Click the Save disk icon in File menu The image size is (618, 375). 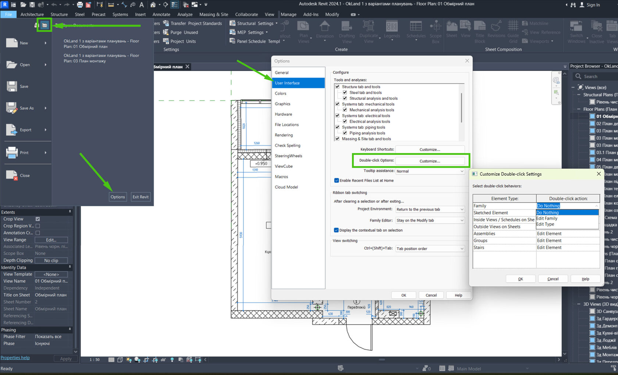[x=12, y=86]
